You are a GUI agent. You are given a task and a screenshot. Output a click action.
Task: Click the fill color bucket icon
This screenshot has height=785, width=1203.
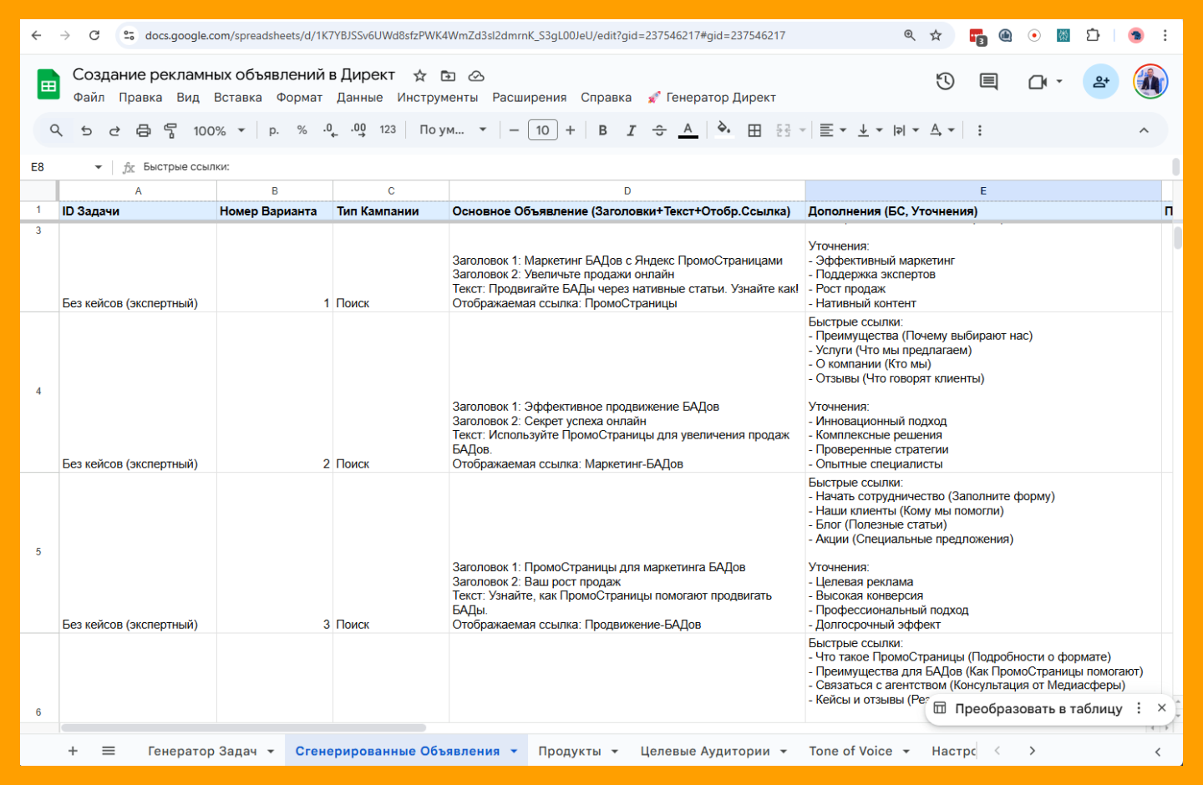point(723,129)
